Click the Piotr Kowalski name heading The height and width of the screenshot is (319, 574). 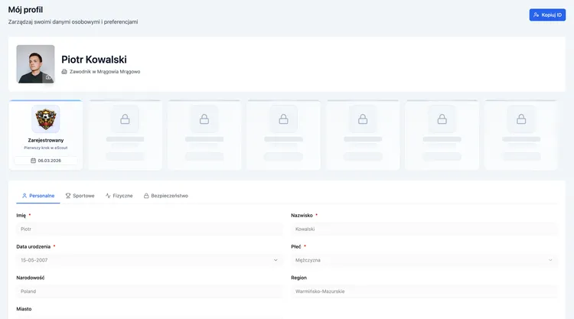coord(94,59)
